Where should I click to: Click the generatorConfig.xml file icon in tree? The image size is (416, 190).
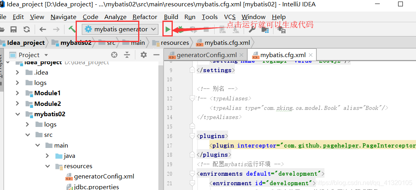[69, 177]
